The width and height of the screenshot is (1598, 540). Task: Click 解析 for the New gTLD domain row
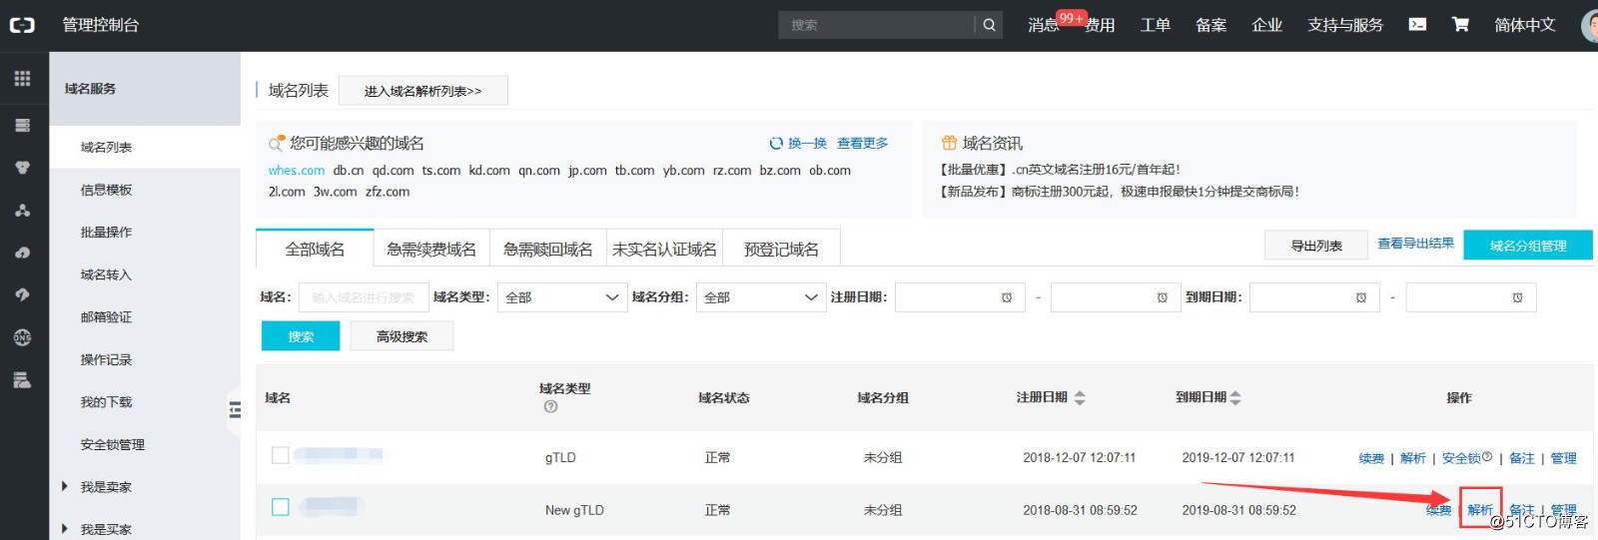pyautogui.click(x=1480, y=509)
